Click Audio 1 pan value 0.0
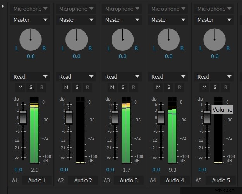Screen dimensions: 242x194 pos(31,56)
